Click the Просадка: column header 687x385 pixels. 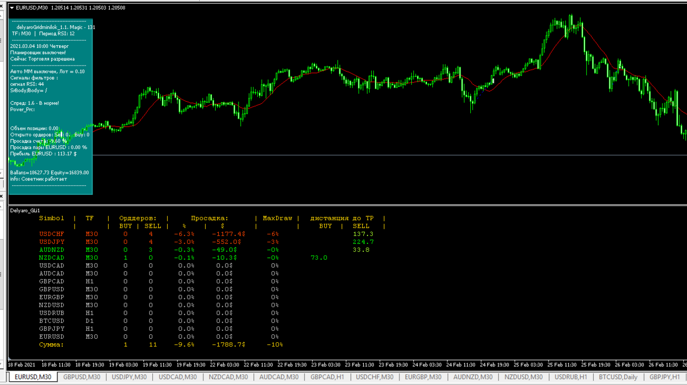(x=209, y=218)
